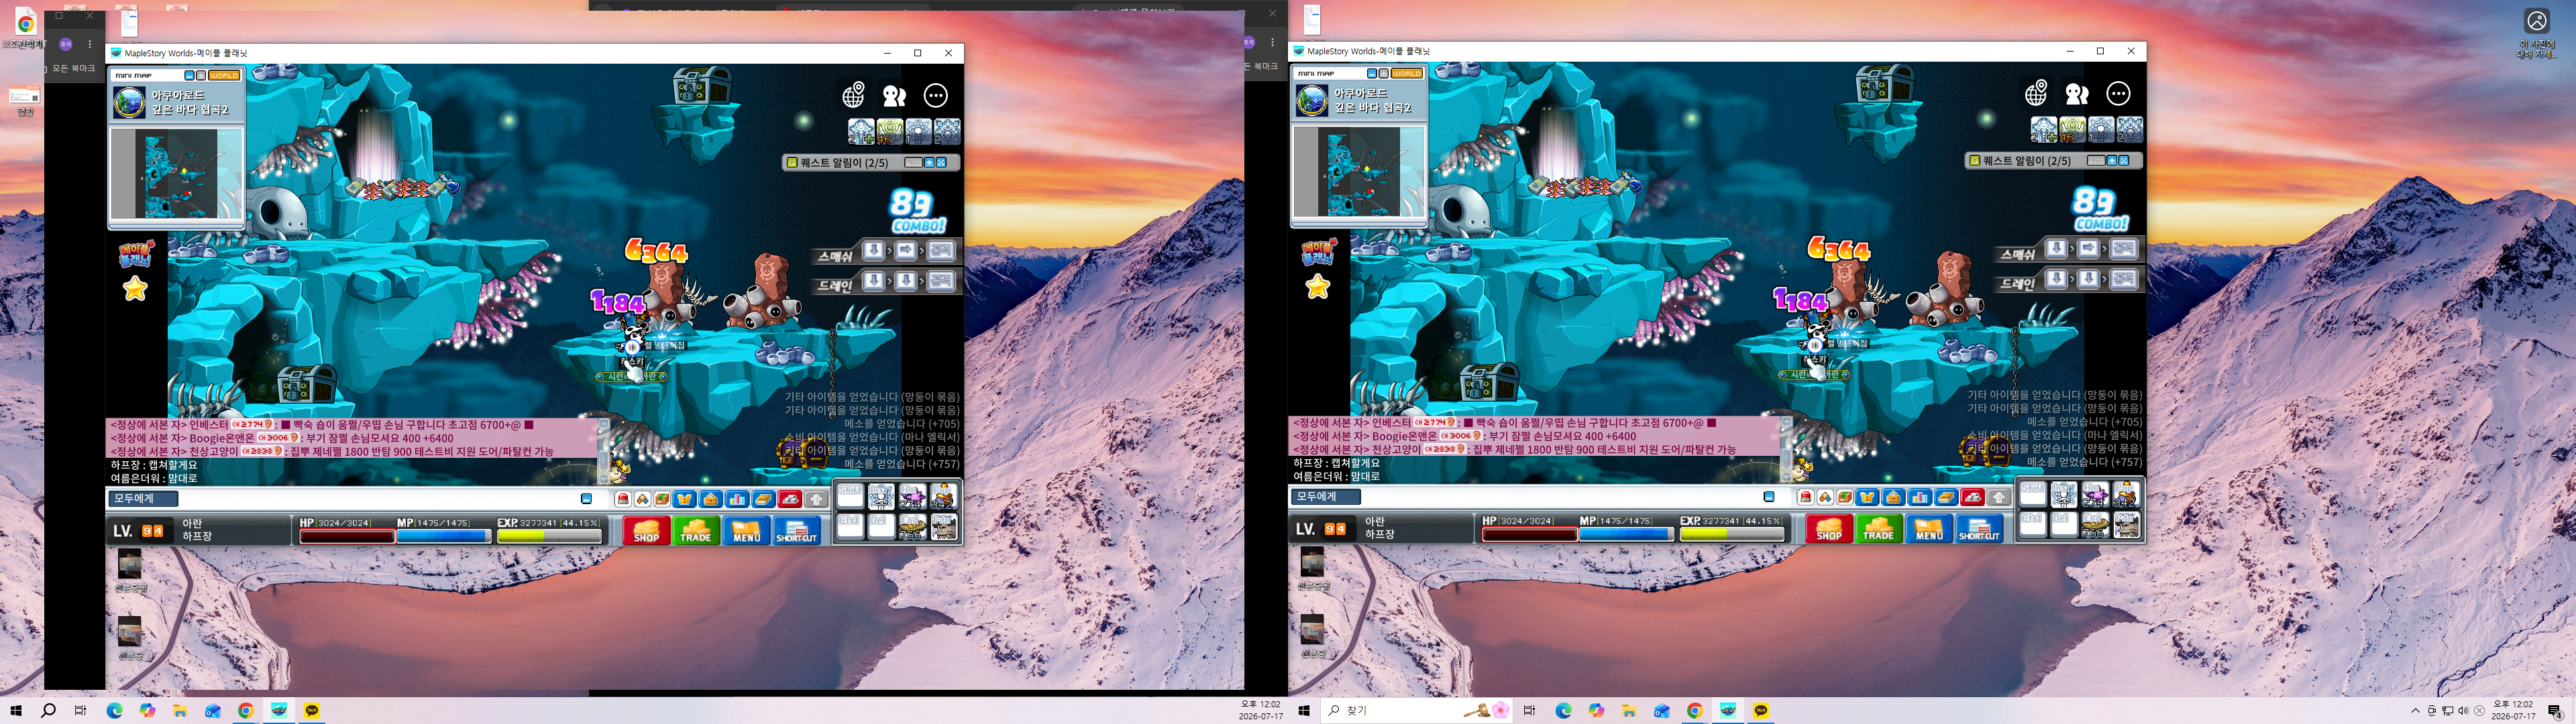Open 모든 북마크 in the Chrome window

pos(73,68)
